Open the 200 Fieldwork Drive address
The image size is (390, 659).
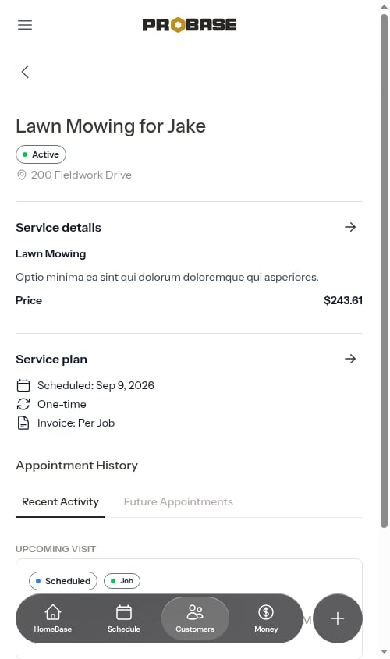(81, 175)
